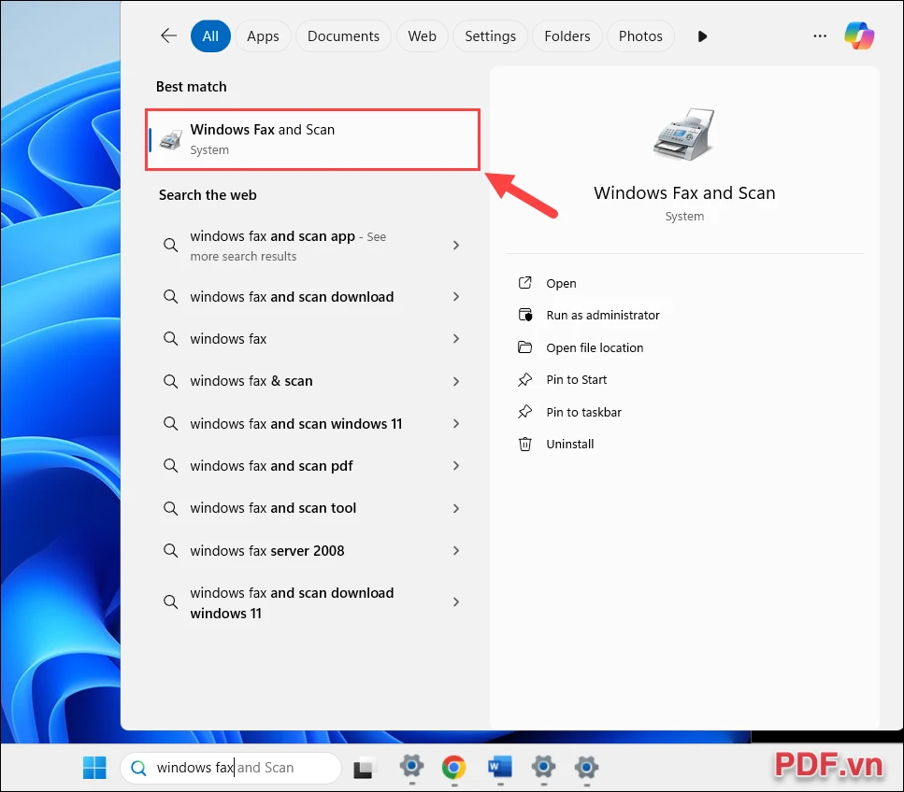Expand chevron for 'windows fax and scan tool'
The height and width of the screenshot is (792, 904).
pos(456,509)
